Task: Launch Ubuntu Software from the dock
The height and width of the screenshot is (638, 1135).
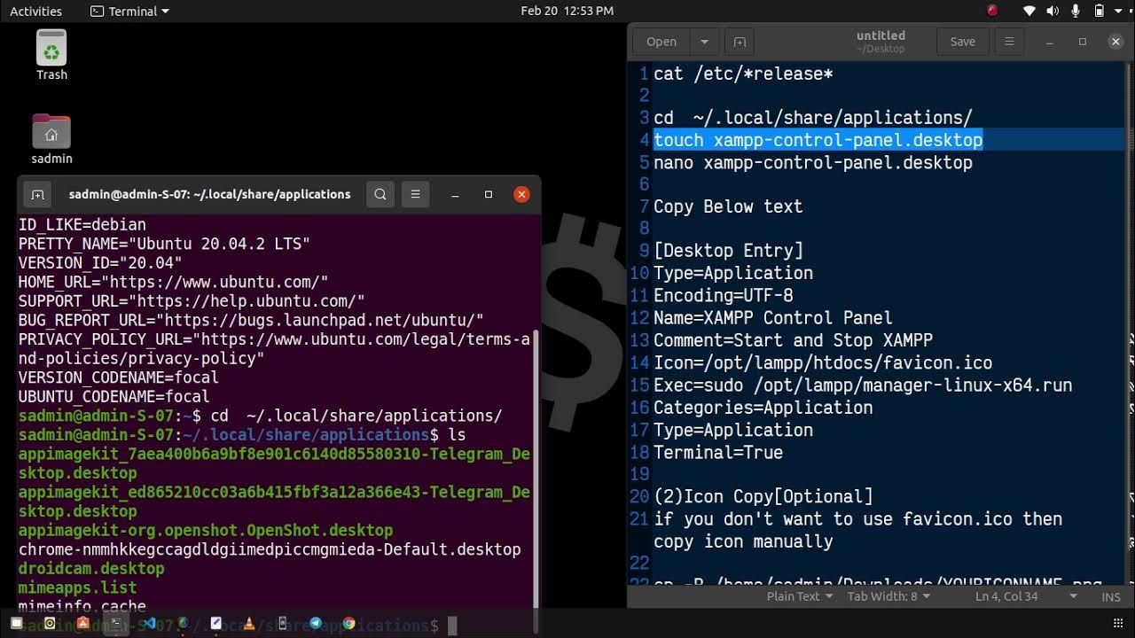Action: point(82,624)
